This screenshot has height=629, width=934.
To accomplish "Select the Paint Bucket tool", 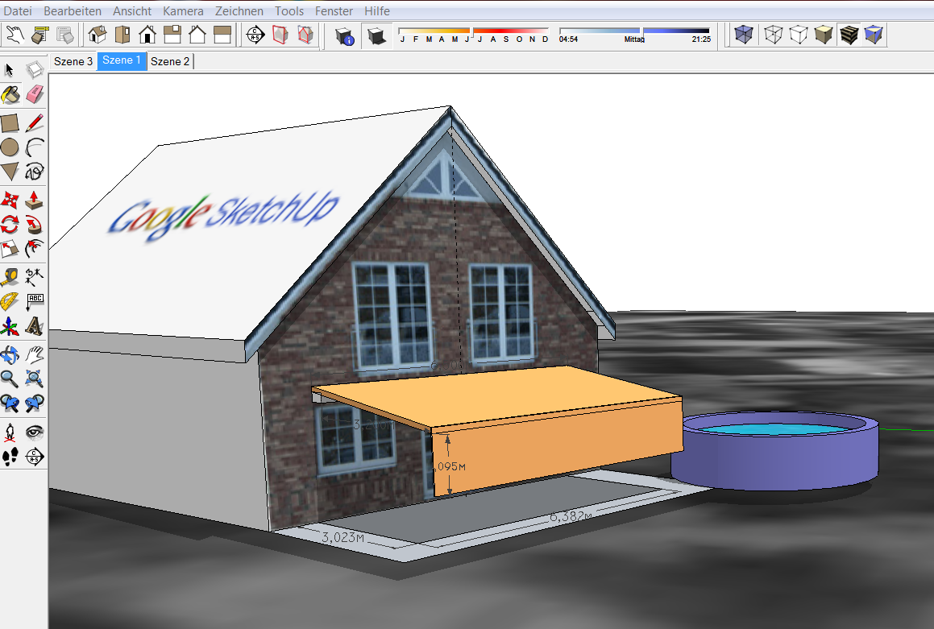I will (x=10, y=95).
